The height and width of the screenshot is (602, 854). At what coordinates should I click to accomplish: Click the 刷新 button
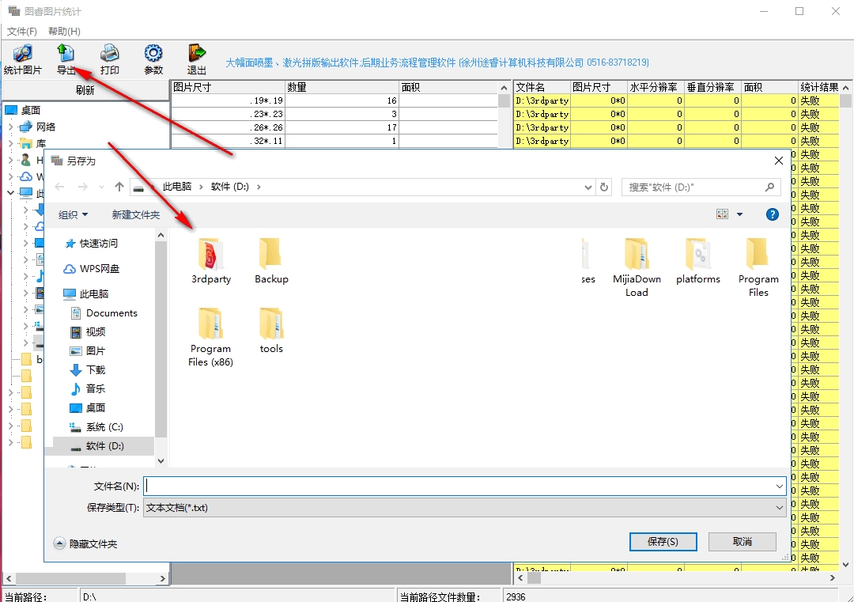pyautogui.click(x=85, y=90)
